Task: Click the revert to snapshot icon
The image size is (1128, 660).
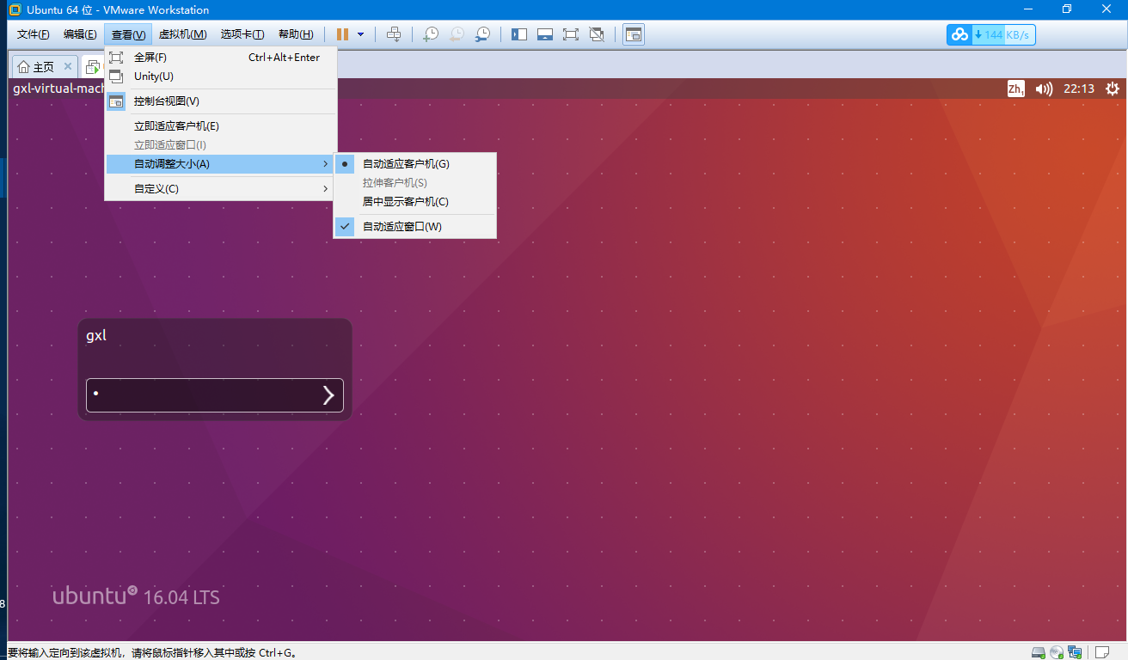Action: (457, 34)
